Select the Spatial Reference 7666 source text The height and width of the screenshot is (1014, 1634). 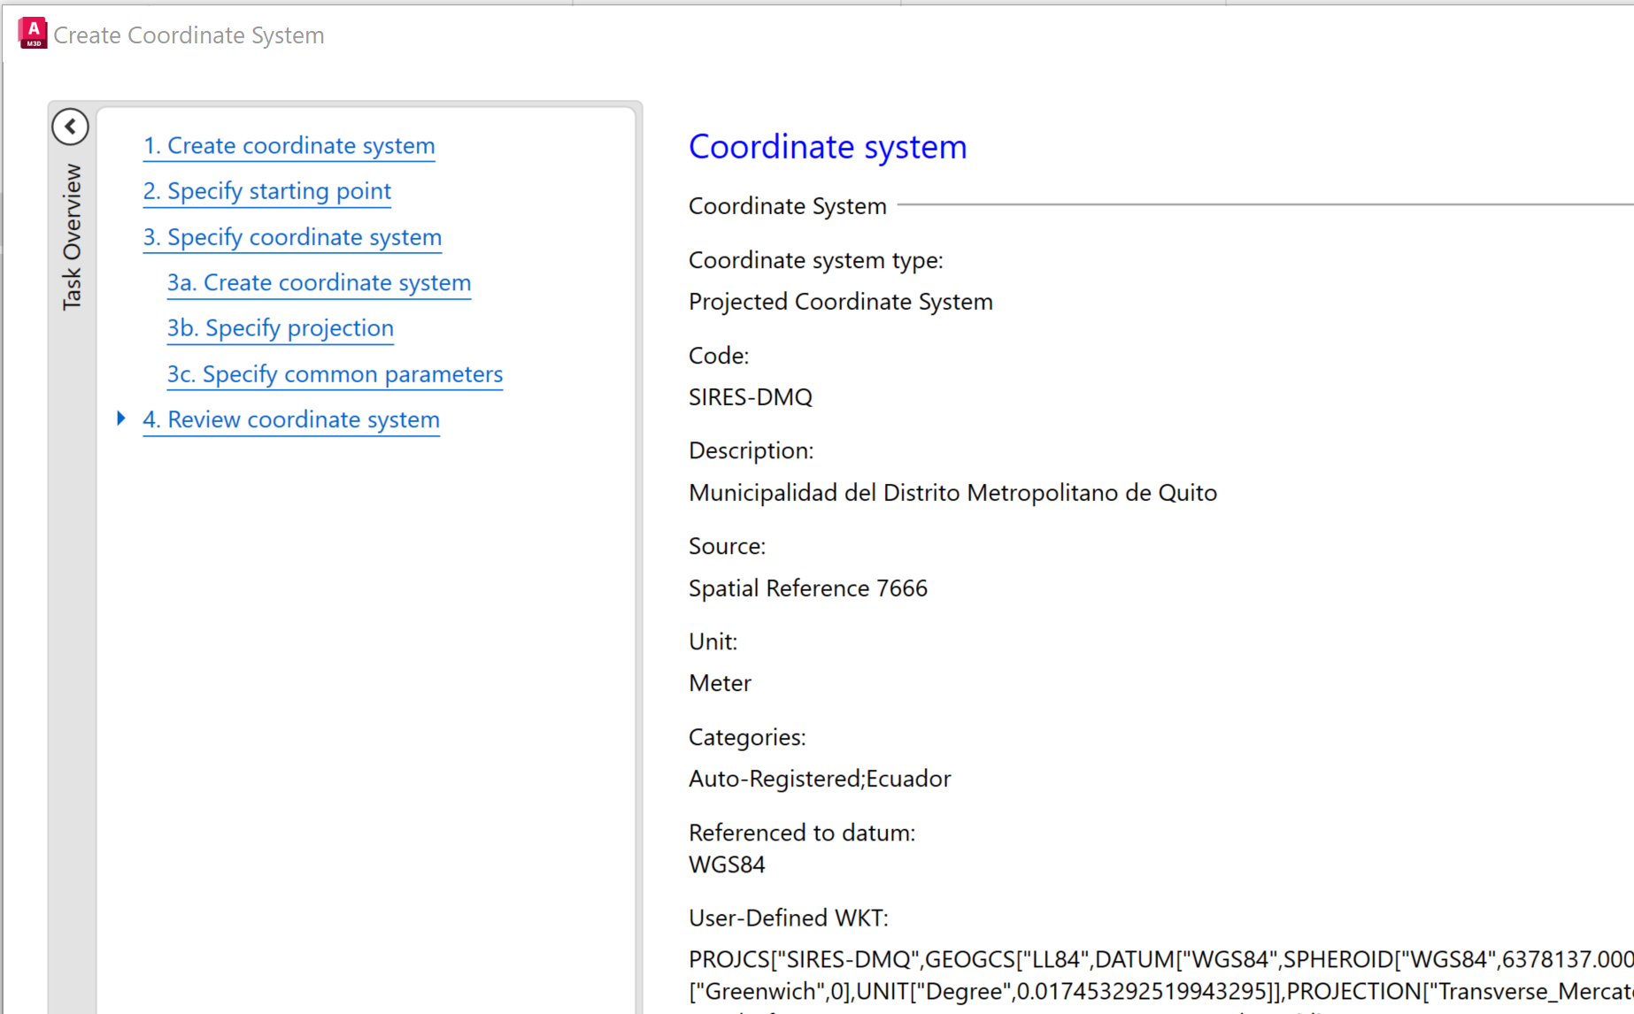808,588
